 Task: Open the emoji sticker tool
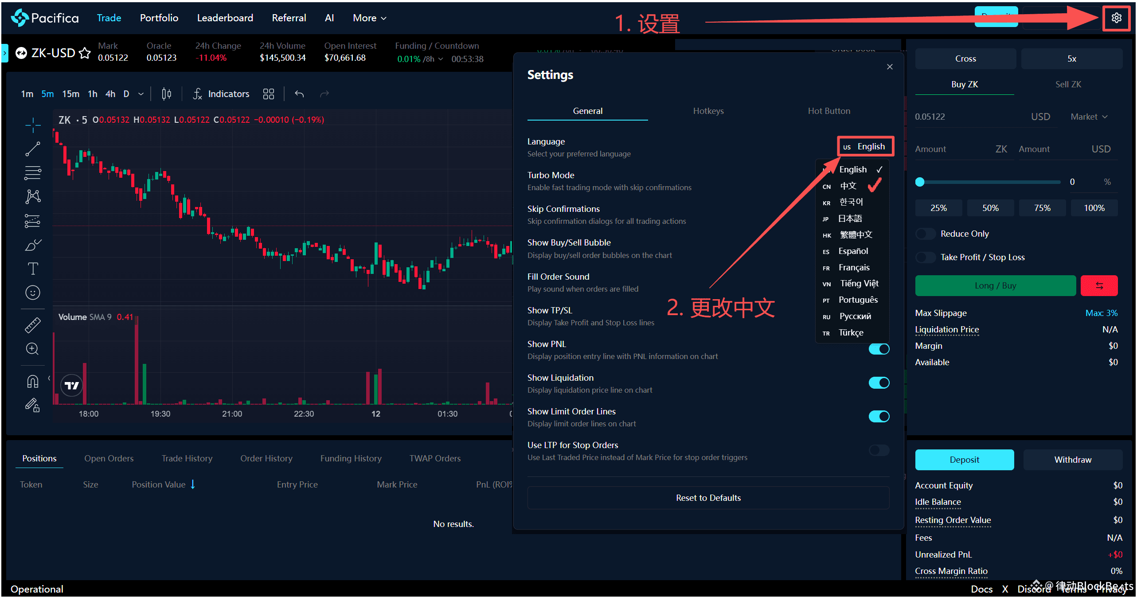pyautogui.click(x=32, y=293)
